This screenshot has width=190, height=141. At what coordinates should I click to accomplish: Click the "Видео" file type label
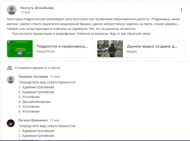pos(132,51)
